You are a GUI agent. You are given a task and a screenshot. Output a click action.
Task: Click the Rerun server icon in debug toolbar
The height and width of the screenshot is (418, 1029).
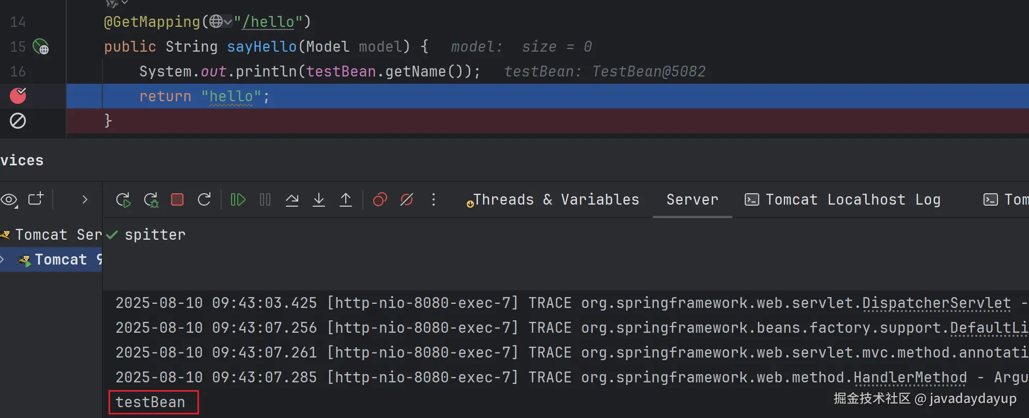point(123,200)
